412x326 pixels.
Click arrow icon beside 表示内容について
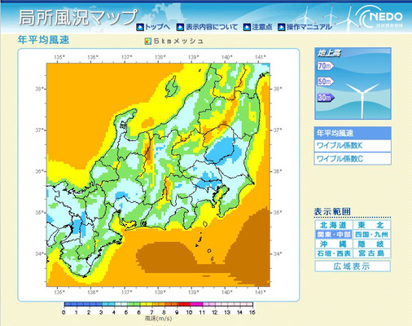tap(180, 27)
